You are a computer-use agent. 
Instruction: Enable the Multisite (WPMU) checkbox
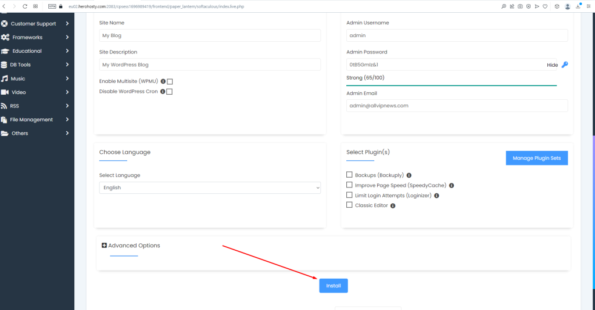click(170, 82)
